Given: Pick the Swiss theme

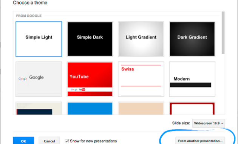Looking at the screenshot, I should click(141, 79).
